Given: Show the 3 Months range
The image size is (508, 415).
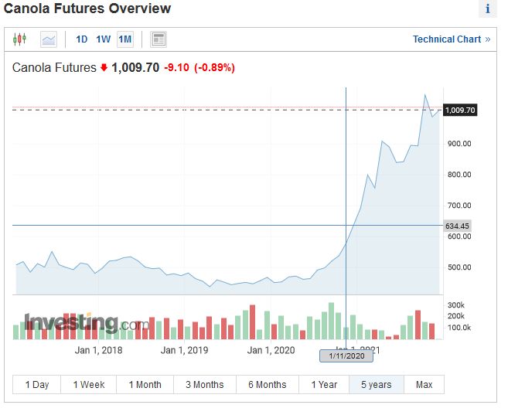Looking at the screenshot, I should coord(204,385).
